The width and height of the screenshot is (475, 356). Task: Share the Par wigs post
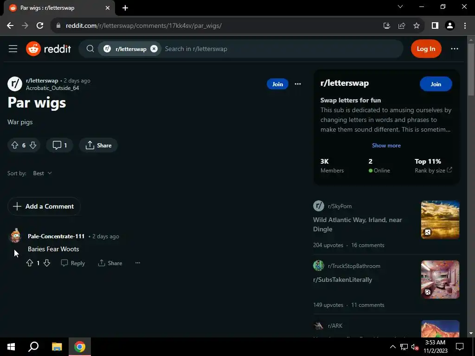coord(98,145)
